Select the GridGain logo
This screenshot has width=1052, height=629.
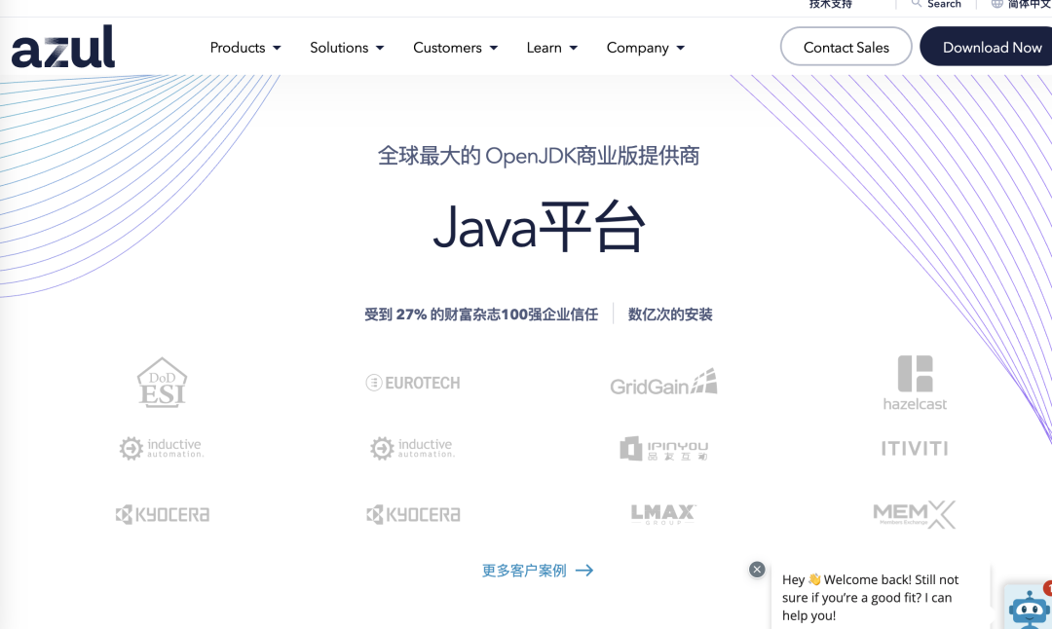coord(662,383)
